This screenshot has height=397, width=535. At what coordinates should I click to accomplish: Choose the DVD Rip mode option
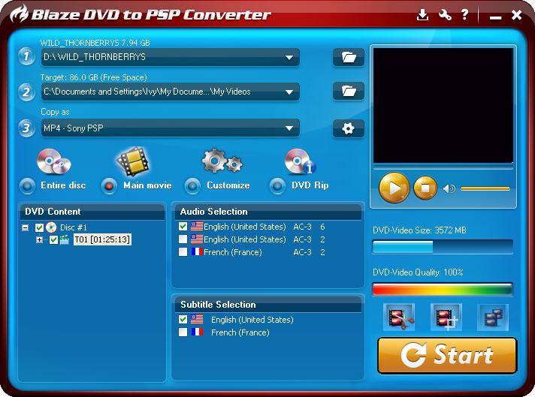click(x=278, y=185)
